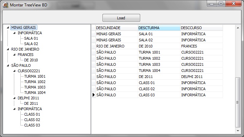Select CLASS 02 in the tree

click(x=32, y=120)
